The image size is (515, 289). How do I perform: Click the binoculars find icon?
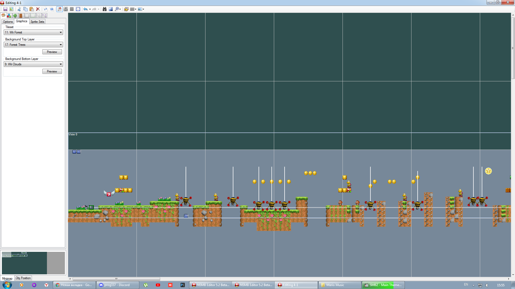(x=105, y=9)
